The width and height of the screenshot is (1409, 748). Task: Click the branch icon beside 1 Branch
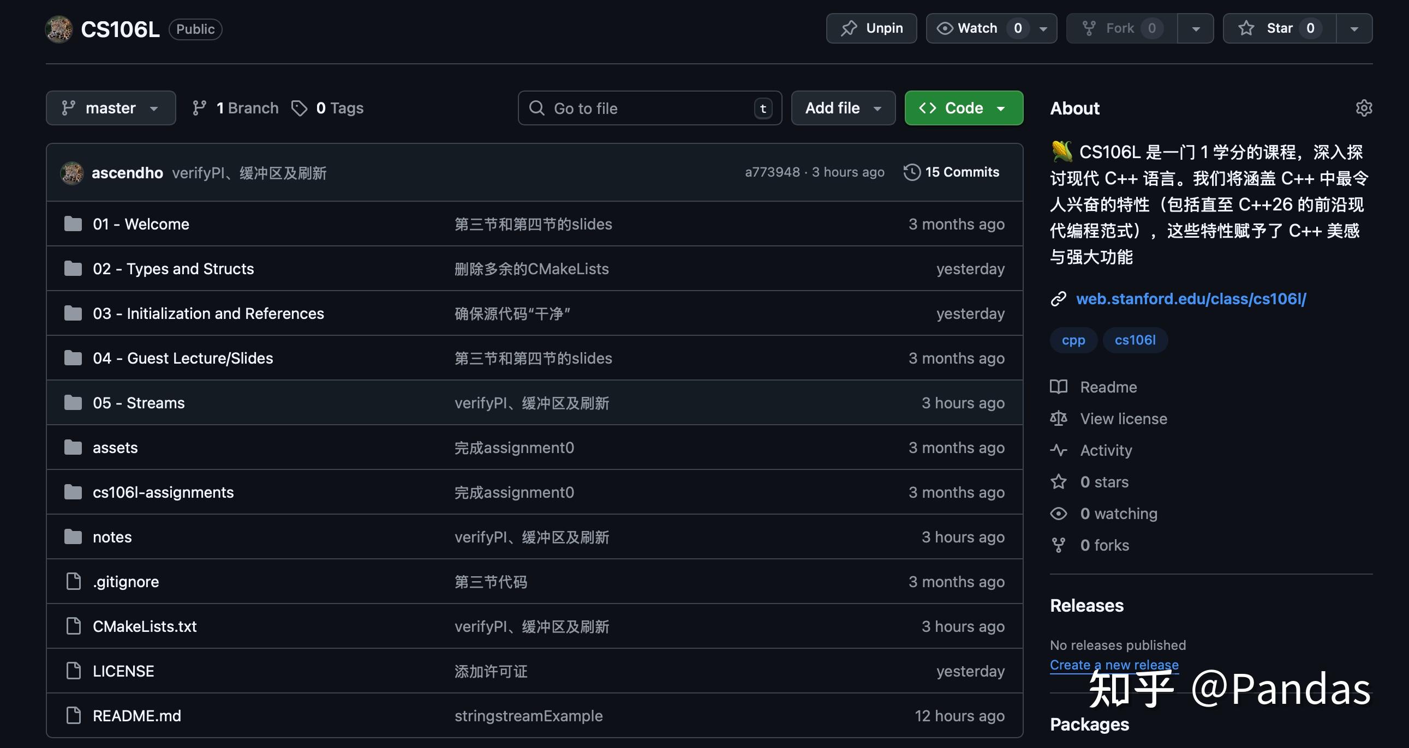[x=199, y=108]
